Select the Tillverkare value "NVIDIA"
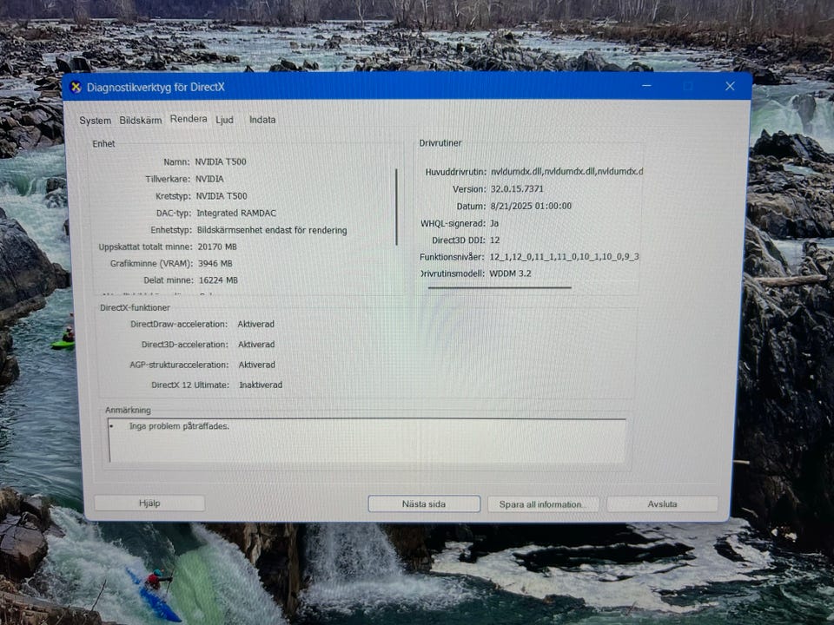834x625 pixels. point(209,179)
